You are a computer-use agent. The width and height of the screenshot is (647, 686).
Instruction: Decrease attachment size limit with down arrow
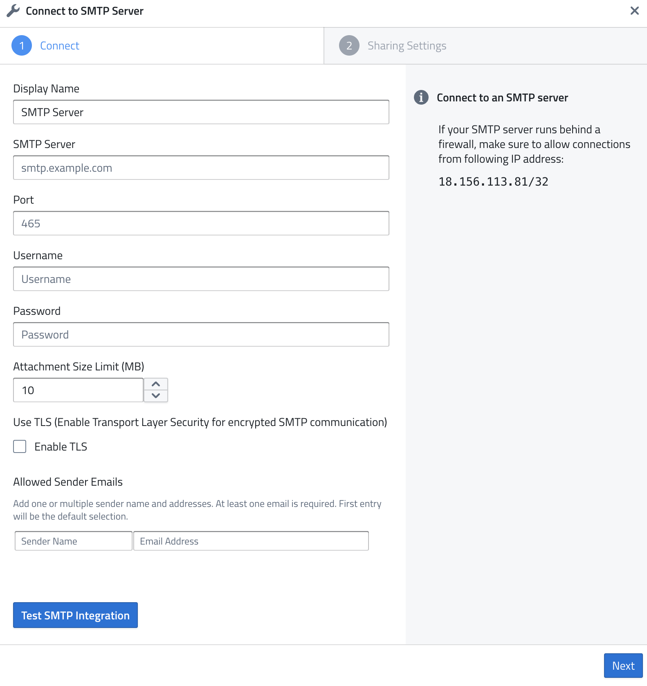(156, 396)
